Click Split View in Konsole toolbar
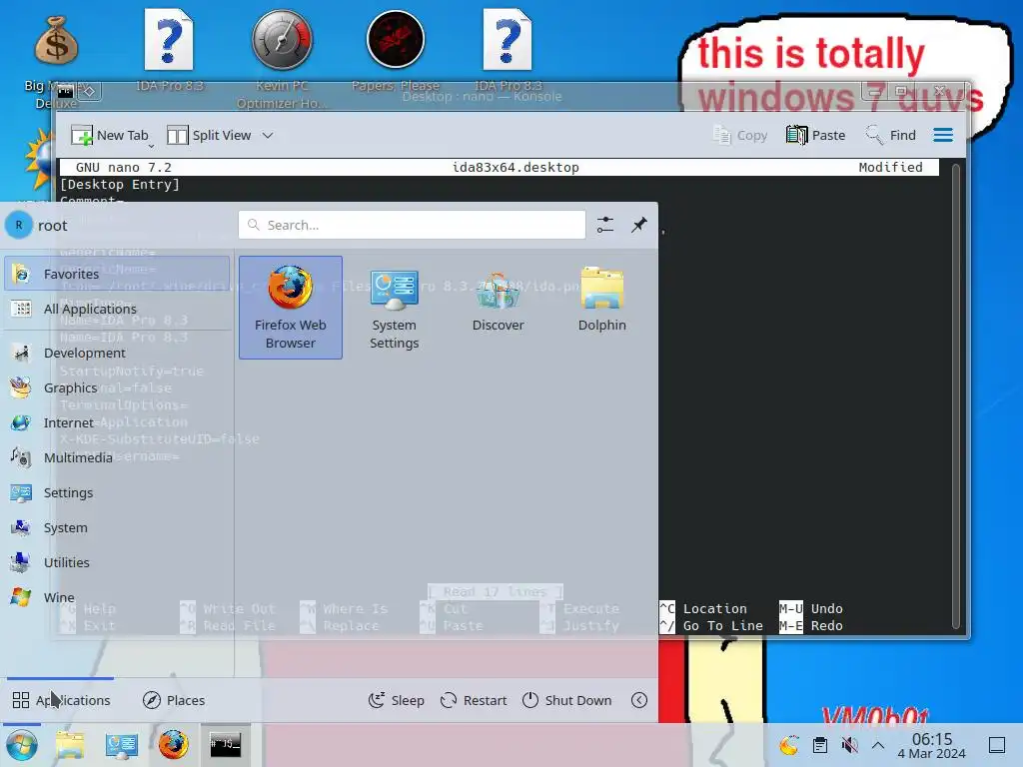Viewport: 1023px width, 767px height. [210, 135]
